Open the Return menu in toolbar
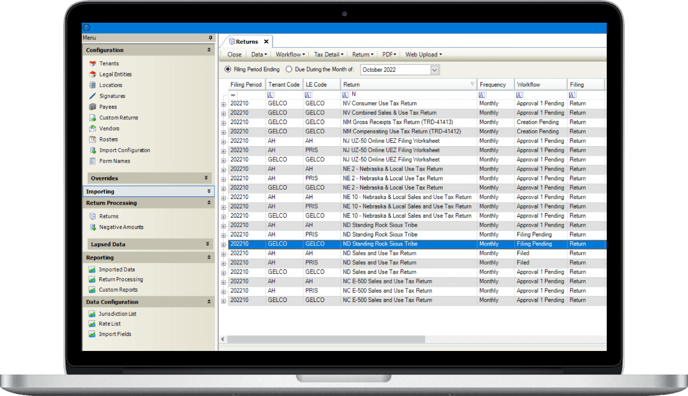The height and width of the screenshot is (396, 688). point(362,54)
